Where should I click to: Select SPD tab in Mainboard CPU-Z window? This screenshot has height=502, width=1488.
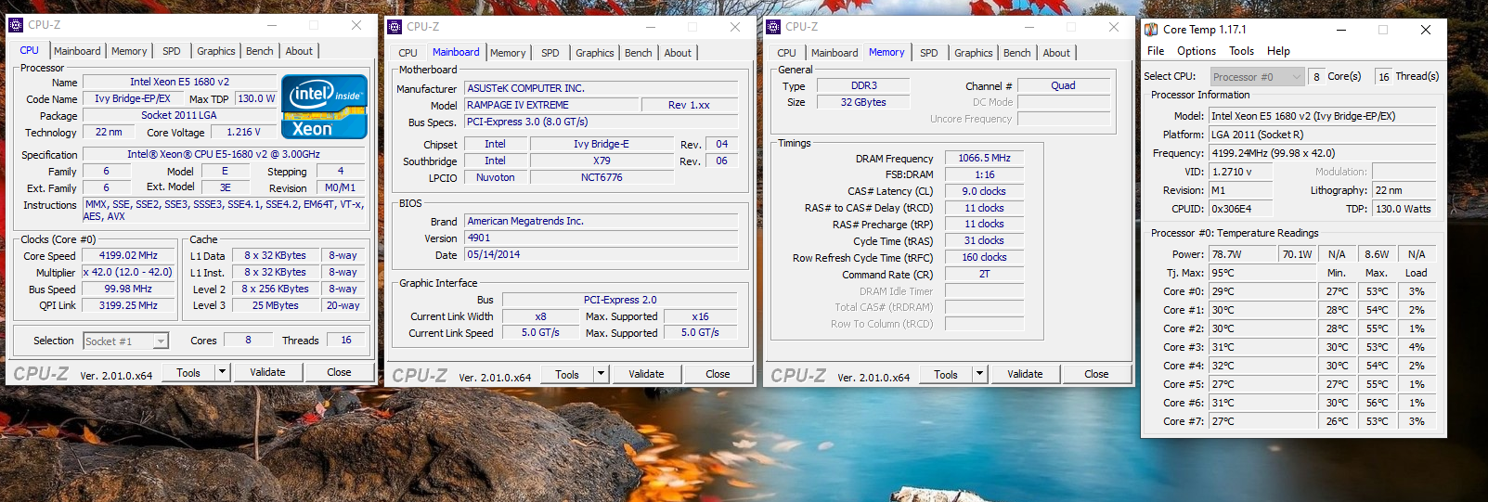tap(550, 53)
